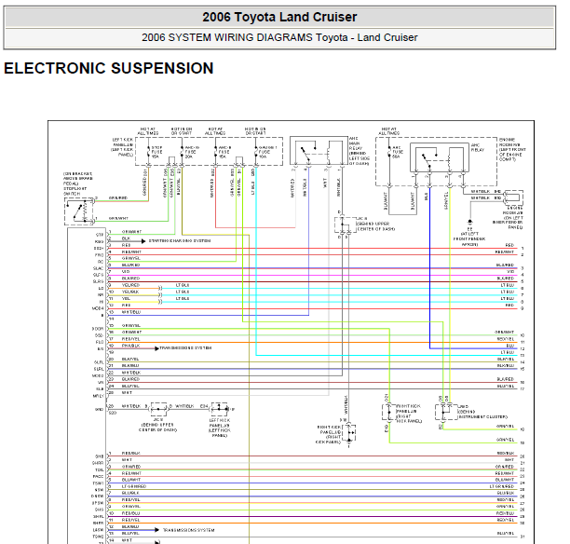Click the J/C B label on GND wire
The image size is (570, 544).
pyautogui.click(x=157, y=425)
